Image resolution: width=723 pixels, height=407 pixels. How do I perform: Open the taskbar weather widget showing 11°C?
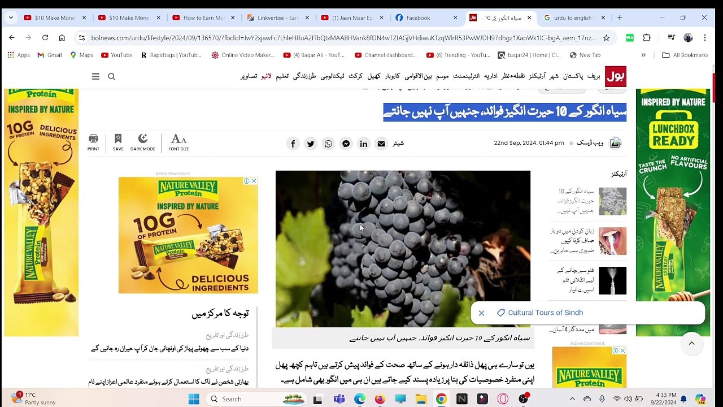[x=34, y=399]
